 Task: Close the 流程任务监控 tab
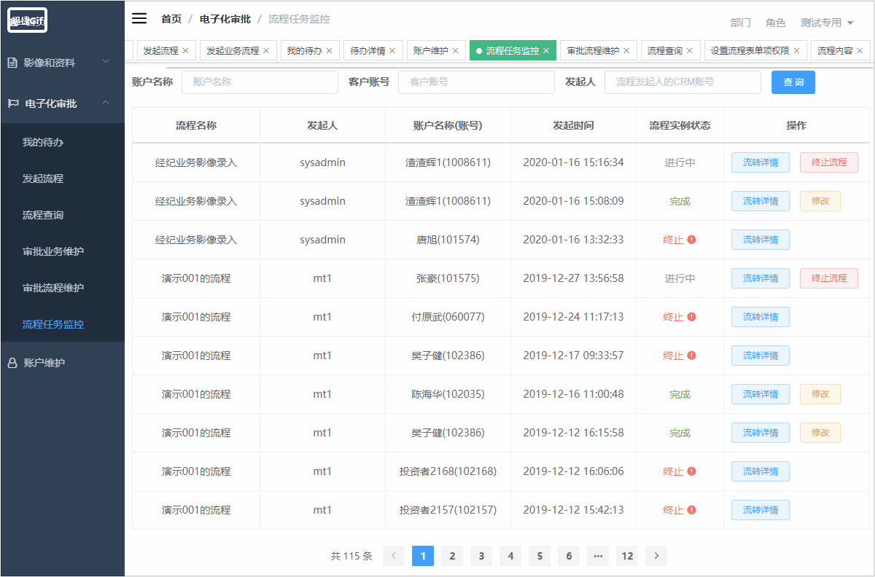click(546, 51)
